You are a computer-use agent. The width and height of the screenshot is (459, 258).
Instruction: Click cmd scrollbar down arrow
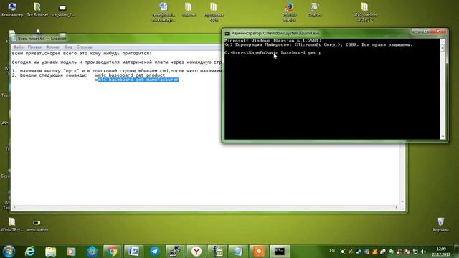tap(443, 137)
